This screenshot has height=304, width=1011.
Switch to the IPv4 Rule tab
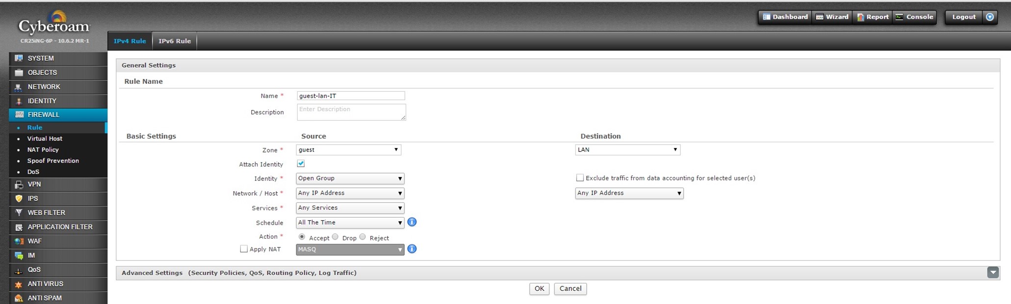(130, 41)
